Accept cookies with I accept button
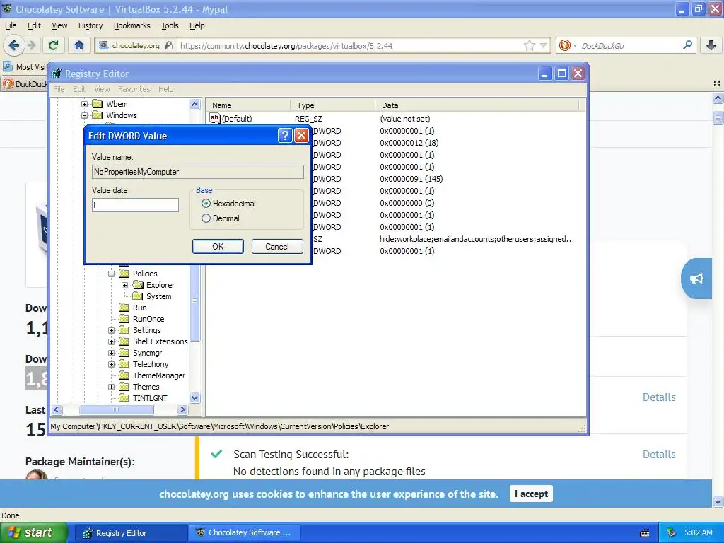 (531, 494)
